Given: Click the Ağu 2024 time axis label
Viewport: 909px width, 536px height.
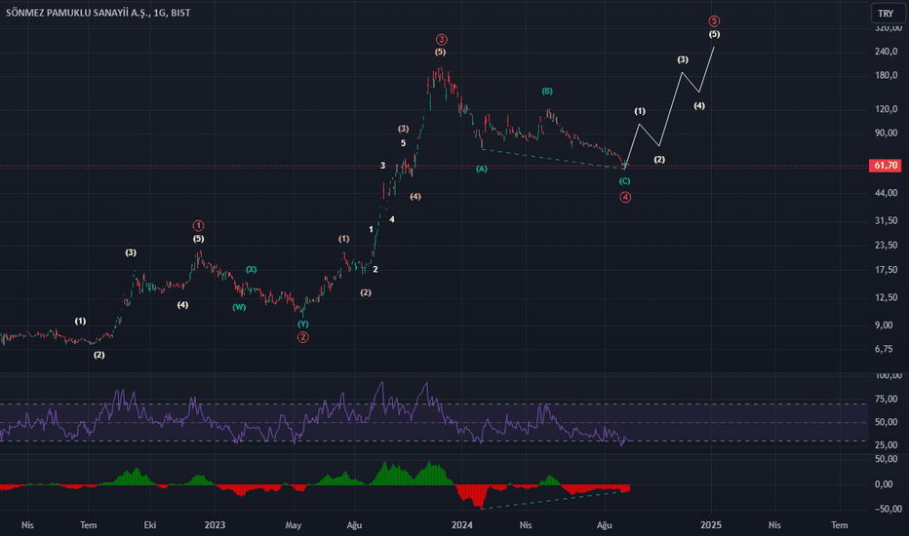Looking at the screenshot, I should pos(605,525).
